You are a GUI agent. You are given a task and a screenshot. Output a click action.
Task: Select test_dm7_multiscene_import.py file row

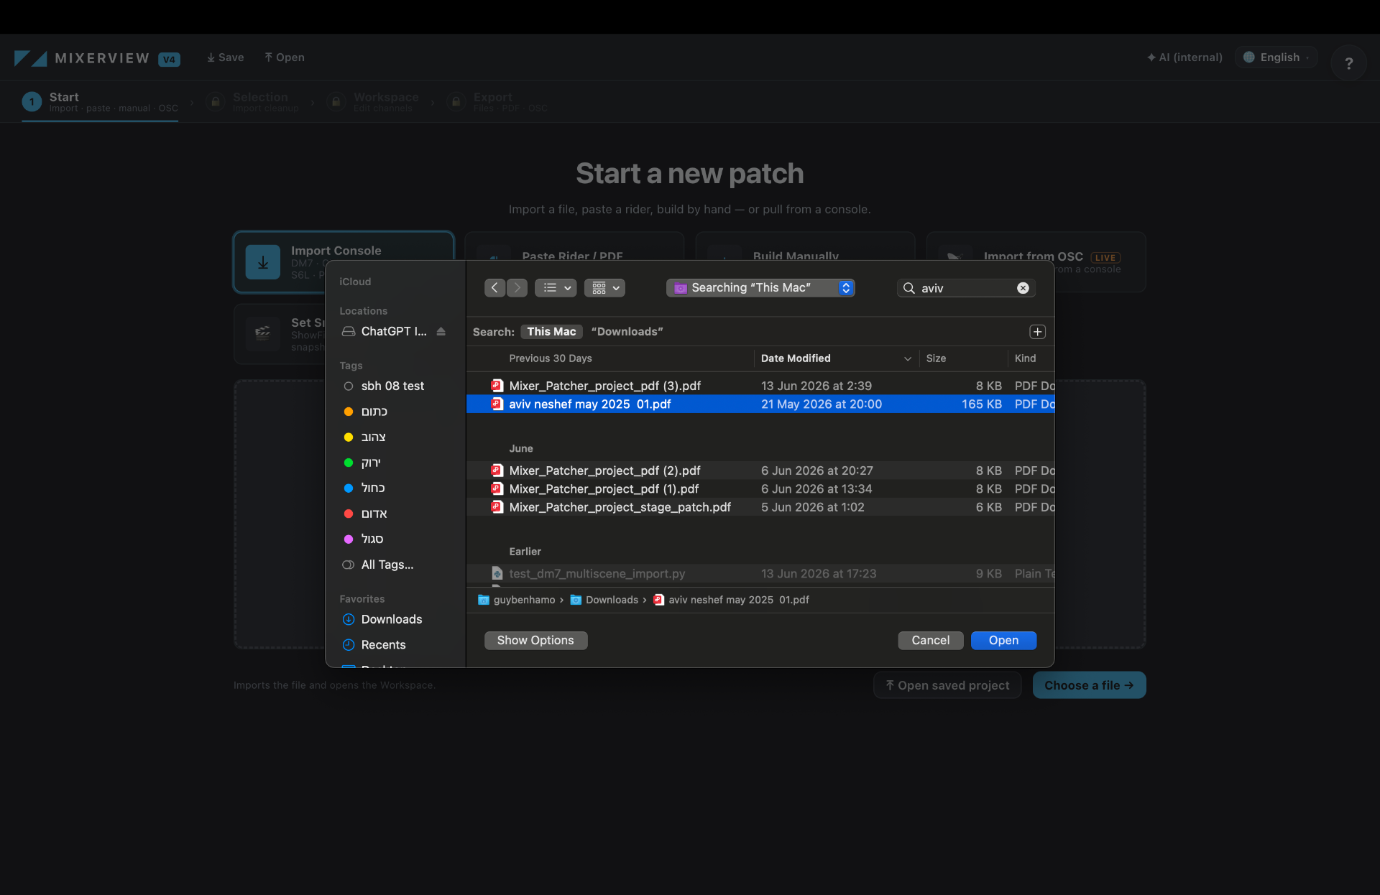760,574
